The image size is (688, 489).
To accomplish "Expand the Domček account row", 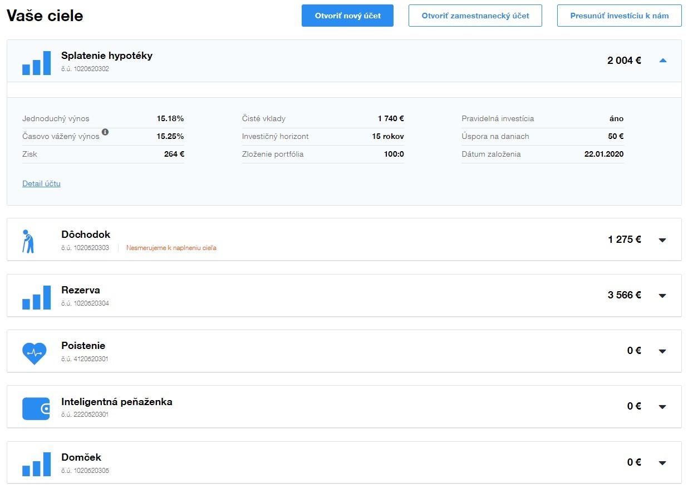I will (662, 462).
